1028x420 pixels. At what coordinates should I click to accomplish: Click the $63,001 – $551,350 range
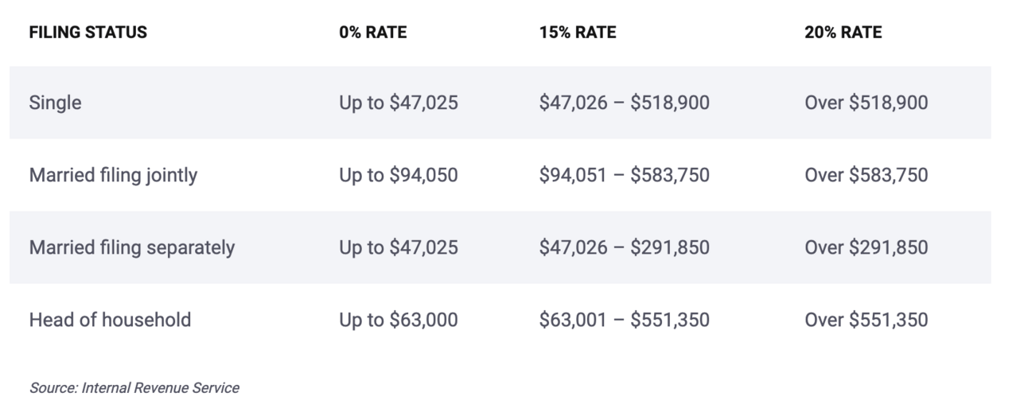coord(624,320)
